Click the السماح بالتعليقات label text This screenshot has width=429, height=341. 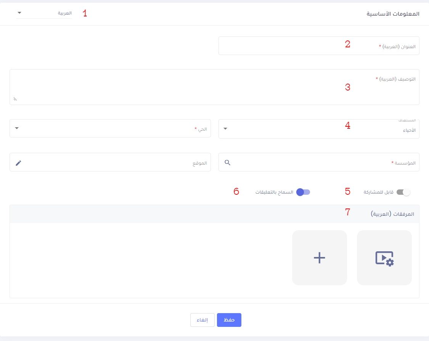tap(274, 192)
